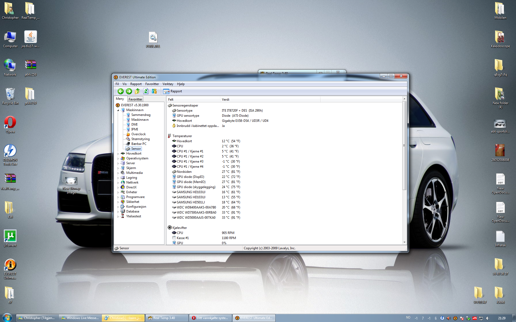Open Real Temp 3.40 taskbar button
The image size is (516, 322).
tap(167, 318)
